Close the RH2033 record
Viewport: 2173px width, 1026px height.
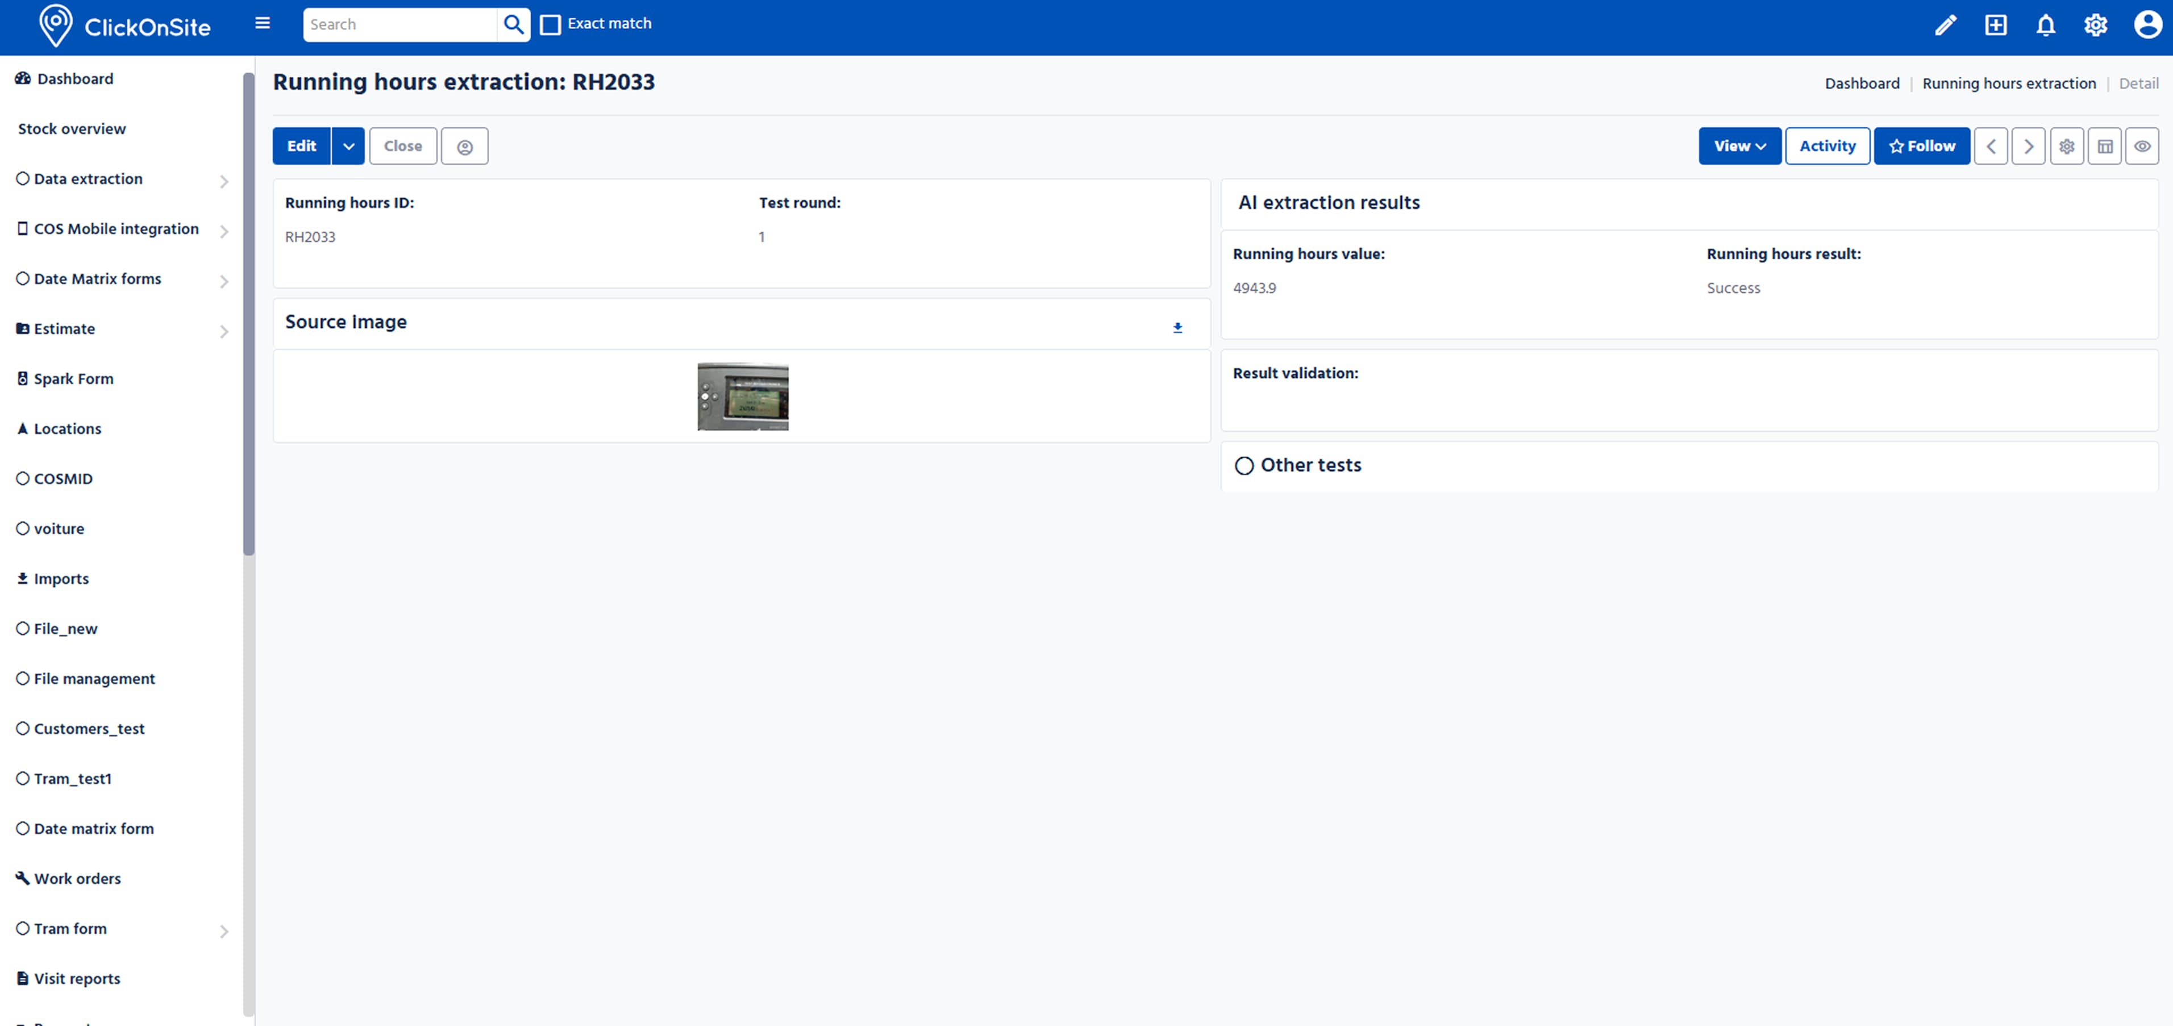tap(402, 145)
